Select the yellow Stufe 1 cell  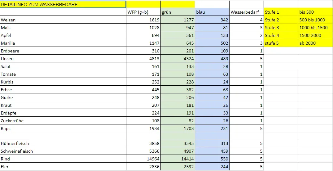(281, 12)
